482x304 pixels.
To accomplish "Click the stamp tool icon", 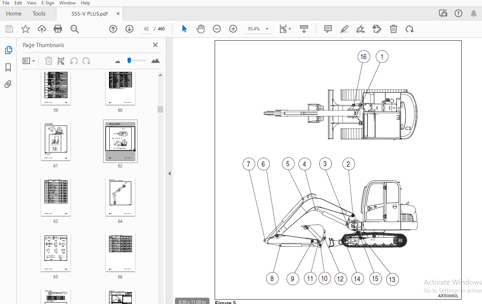I will (377, 29).
